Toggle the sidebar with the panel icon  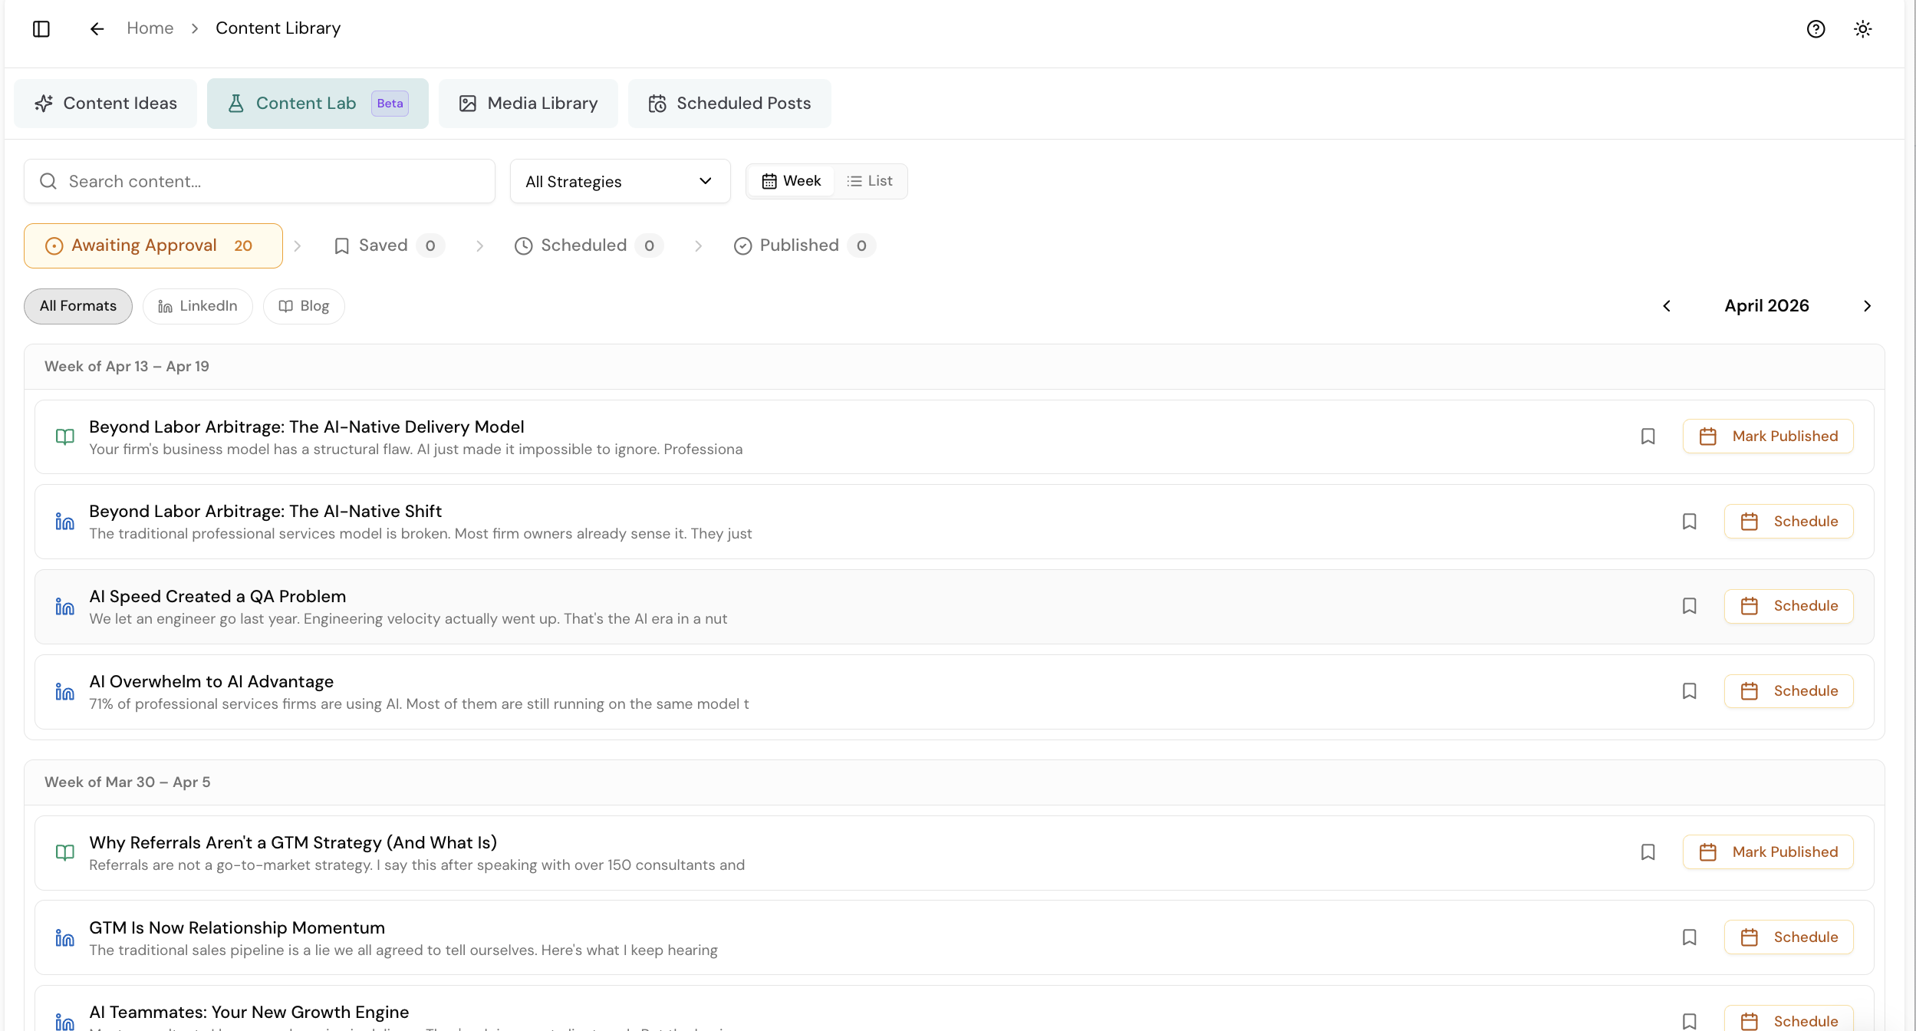pos(41,28)
